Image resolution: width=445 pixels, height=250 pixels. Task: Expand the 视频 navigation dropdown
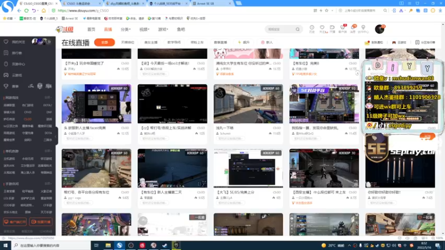pos(144,29)
